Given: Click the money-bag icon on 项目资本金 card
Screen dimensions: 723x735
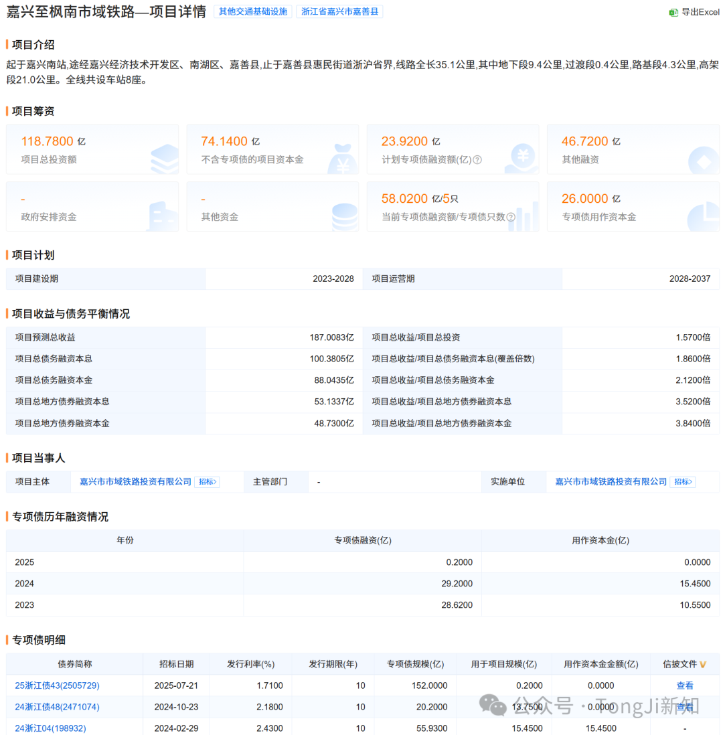Looking at the screenshot, I should pos(343,159).
